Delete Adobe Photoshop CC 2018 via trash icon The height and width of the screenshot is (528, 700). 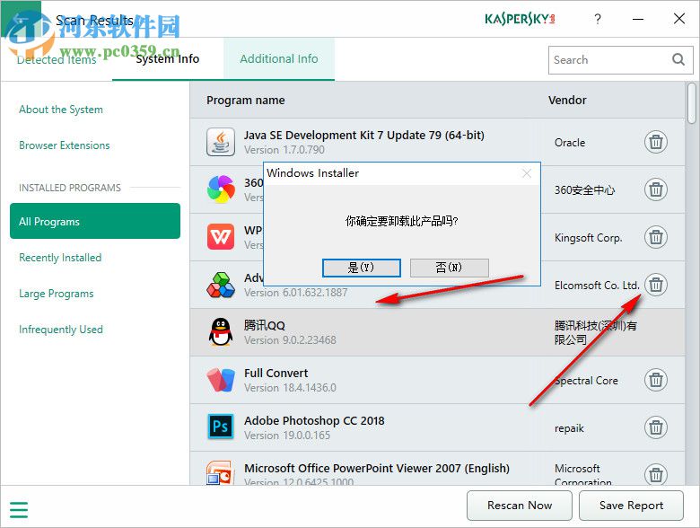[655, 427]
